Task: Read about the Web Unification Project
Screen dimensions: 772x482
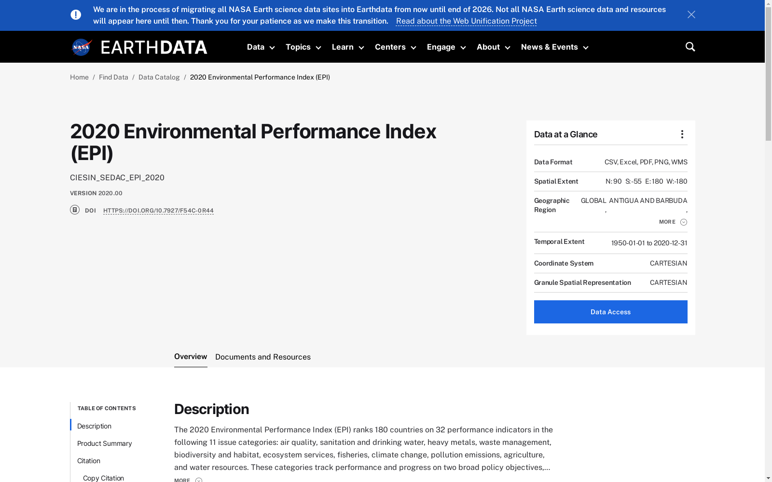Action: tap(466, 21)
